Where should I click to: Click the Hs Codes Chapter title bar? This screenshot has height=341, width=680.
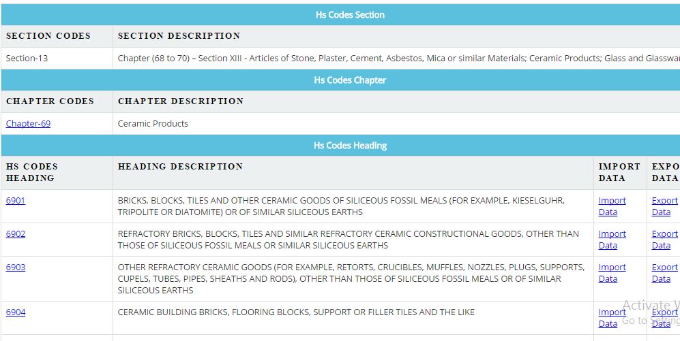350,80
